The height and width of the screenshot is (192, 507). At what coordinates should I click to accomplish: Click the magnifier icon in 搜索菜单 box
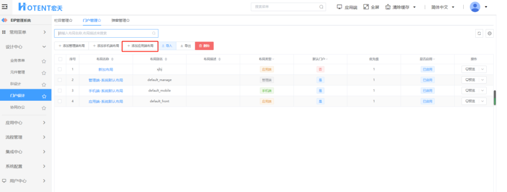(x=321, y=7)
